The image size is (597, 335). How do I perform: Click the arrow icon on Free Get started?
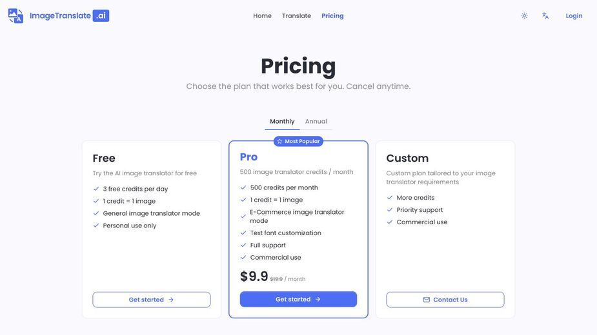coord(171,300)
